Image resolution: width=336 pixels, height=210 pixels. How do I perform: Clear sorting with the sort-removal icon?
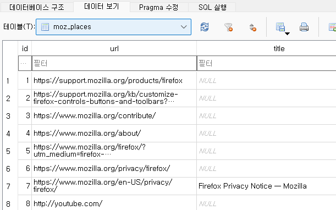click(x=253, y=27)
